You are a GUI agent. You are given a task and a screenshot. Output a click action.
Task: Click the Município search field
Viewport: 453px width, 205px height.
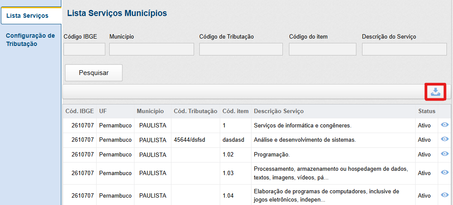pos(151,49)
